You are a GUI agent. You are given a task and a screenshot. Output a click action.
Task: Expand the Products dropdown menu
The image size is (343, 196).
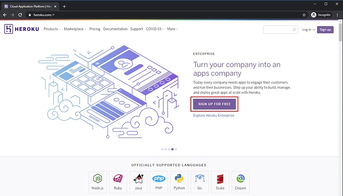click(52, 29)
